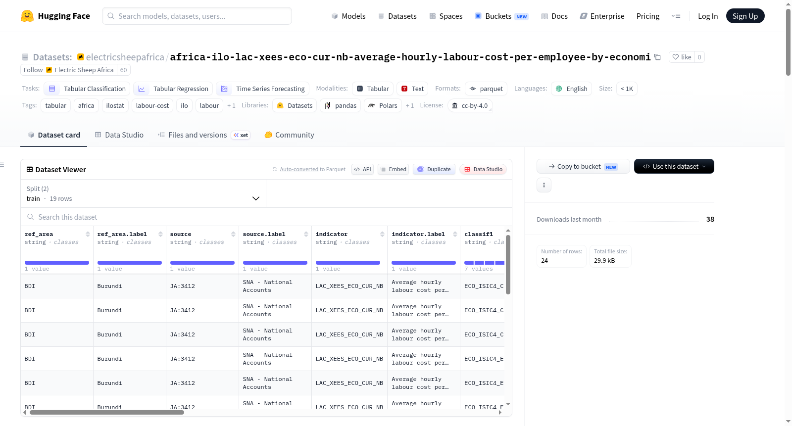Click the 60 followers count
Viewport: 792px width, 426px height.
123,70
